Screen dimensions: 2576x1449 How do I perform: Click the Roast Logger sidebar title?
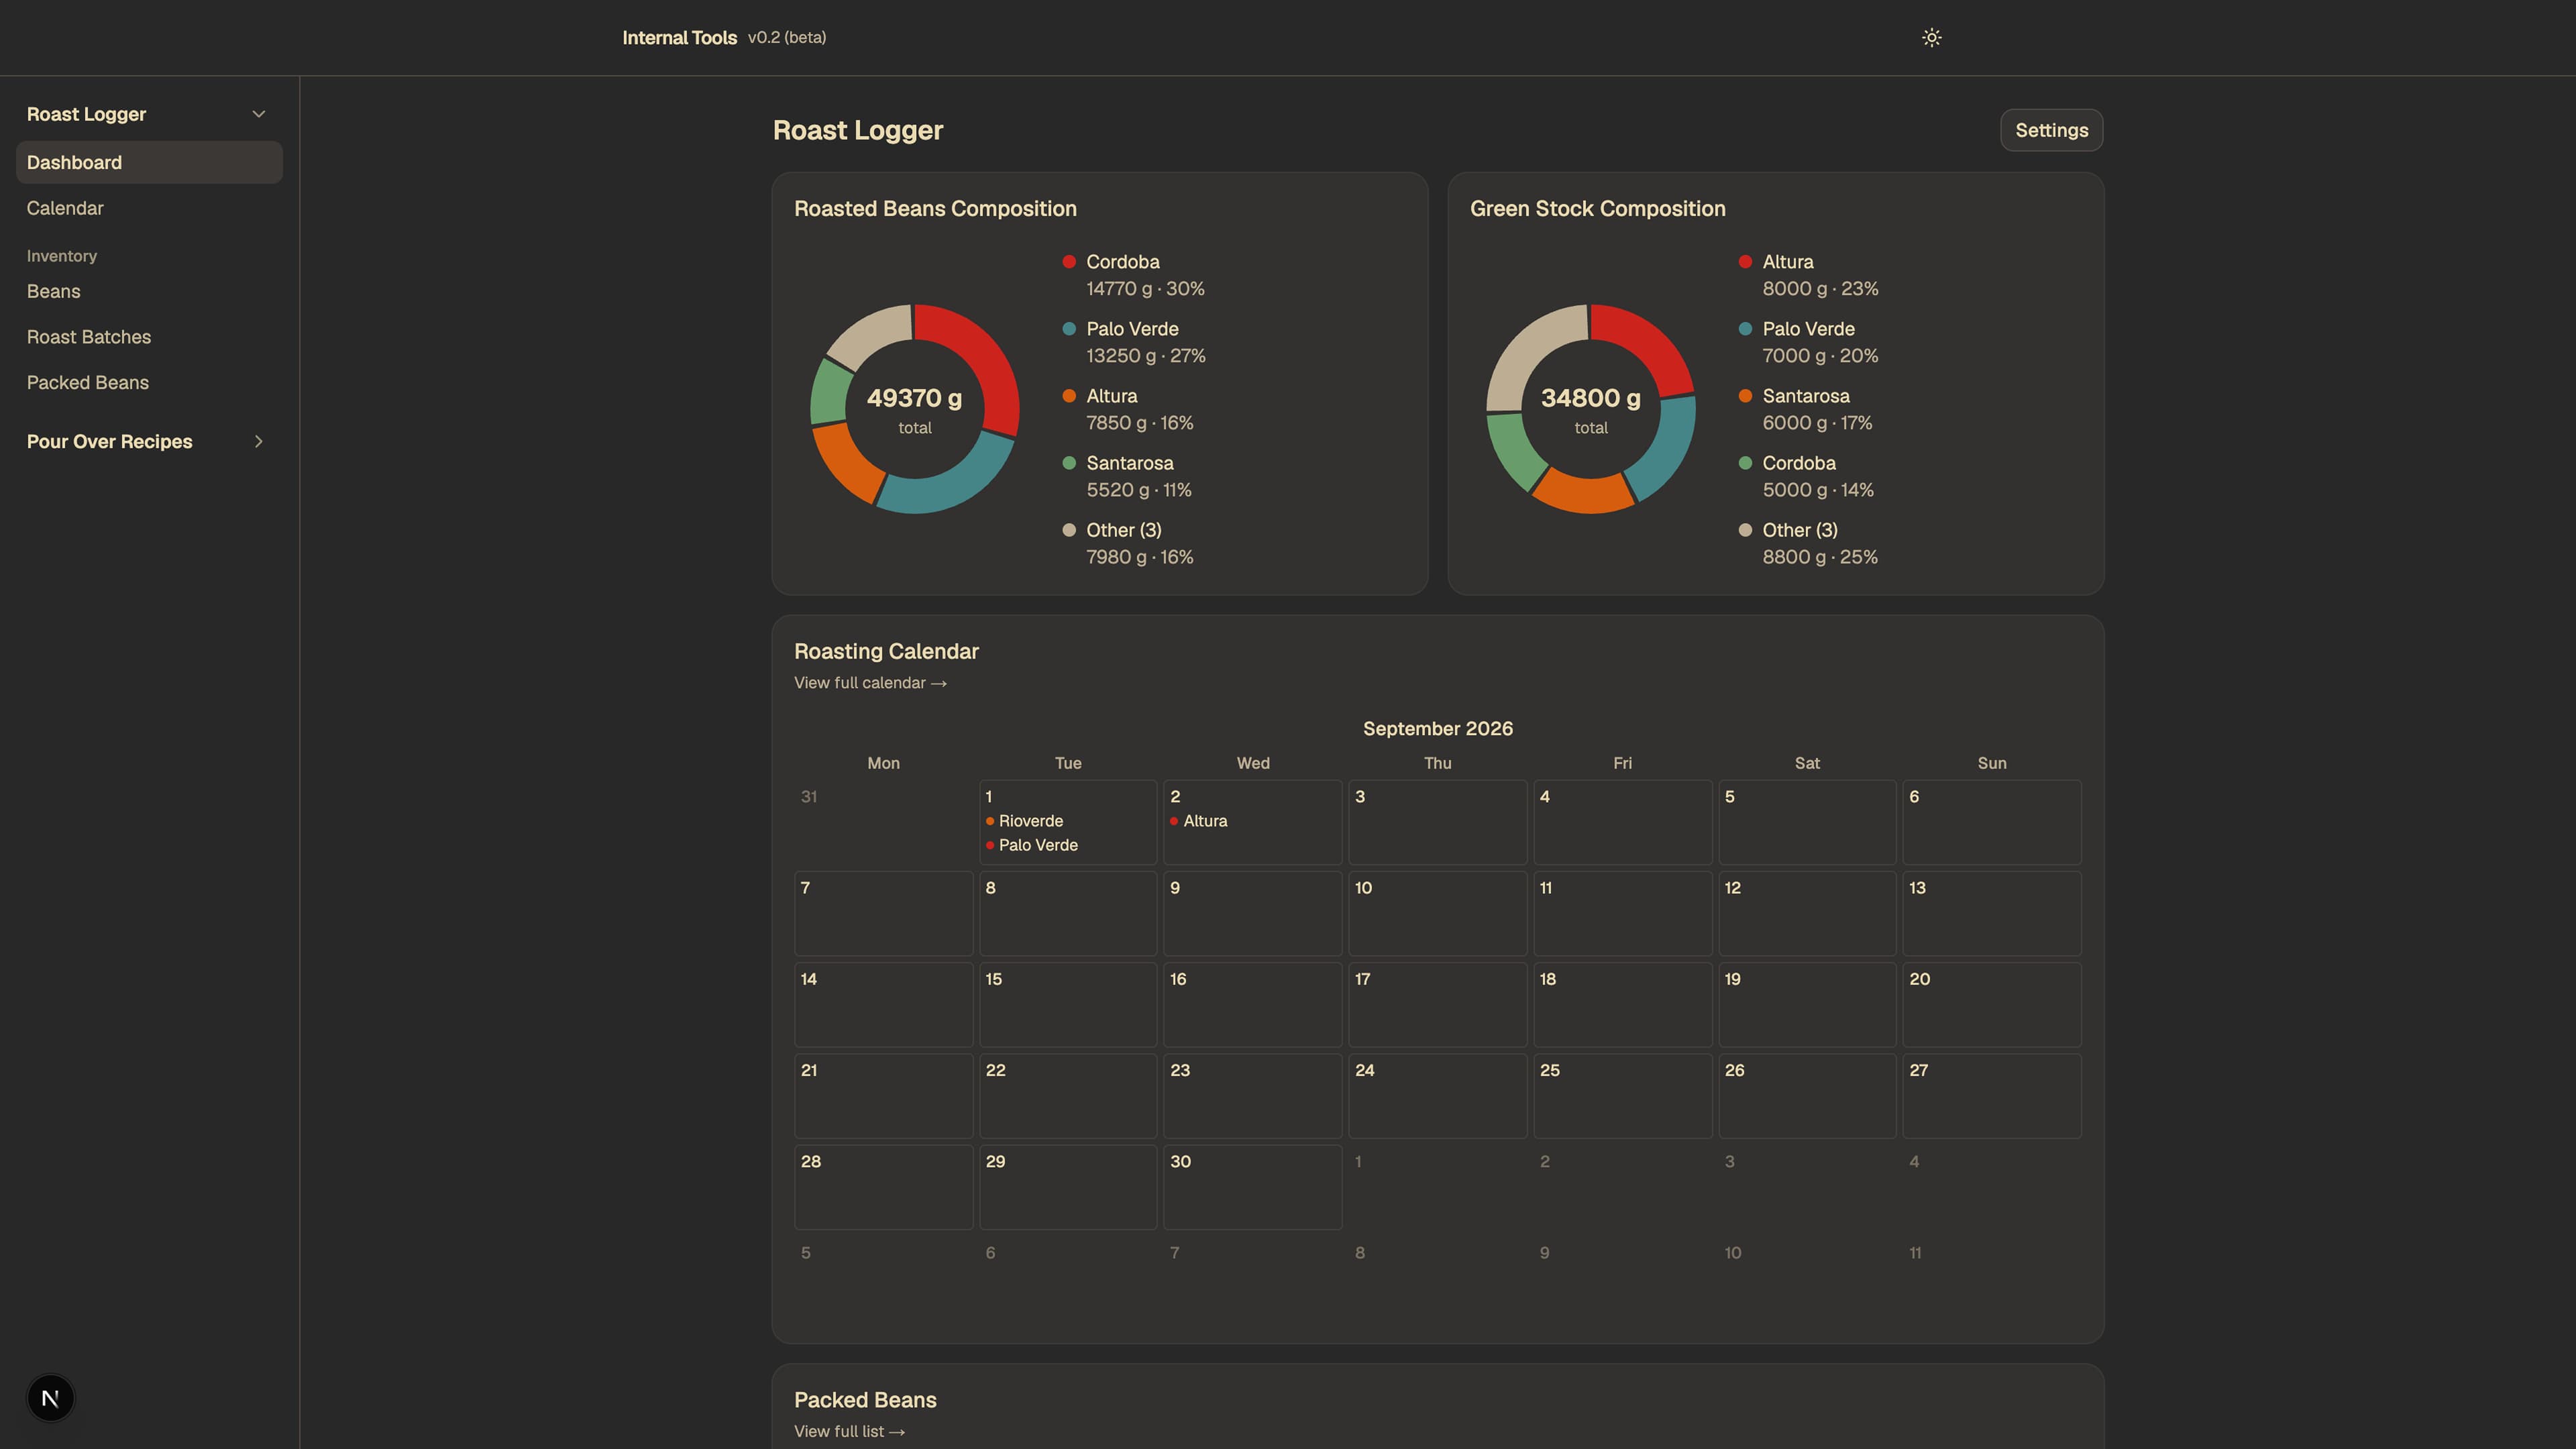tap(86, 114)
